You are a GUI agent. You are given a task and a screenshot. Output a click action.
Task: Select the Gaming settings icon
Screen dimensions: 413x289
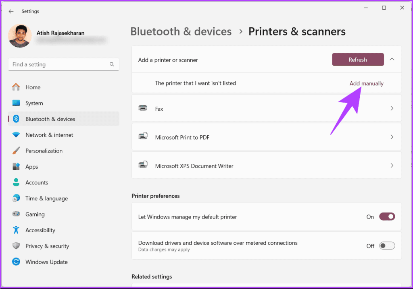click(x=16, y=214)
